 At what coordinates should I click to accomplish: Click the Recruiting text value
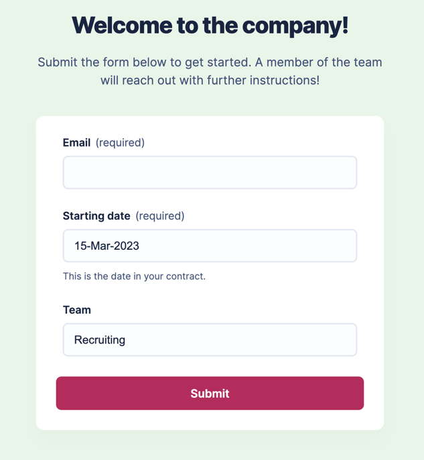(100, 339)
